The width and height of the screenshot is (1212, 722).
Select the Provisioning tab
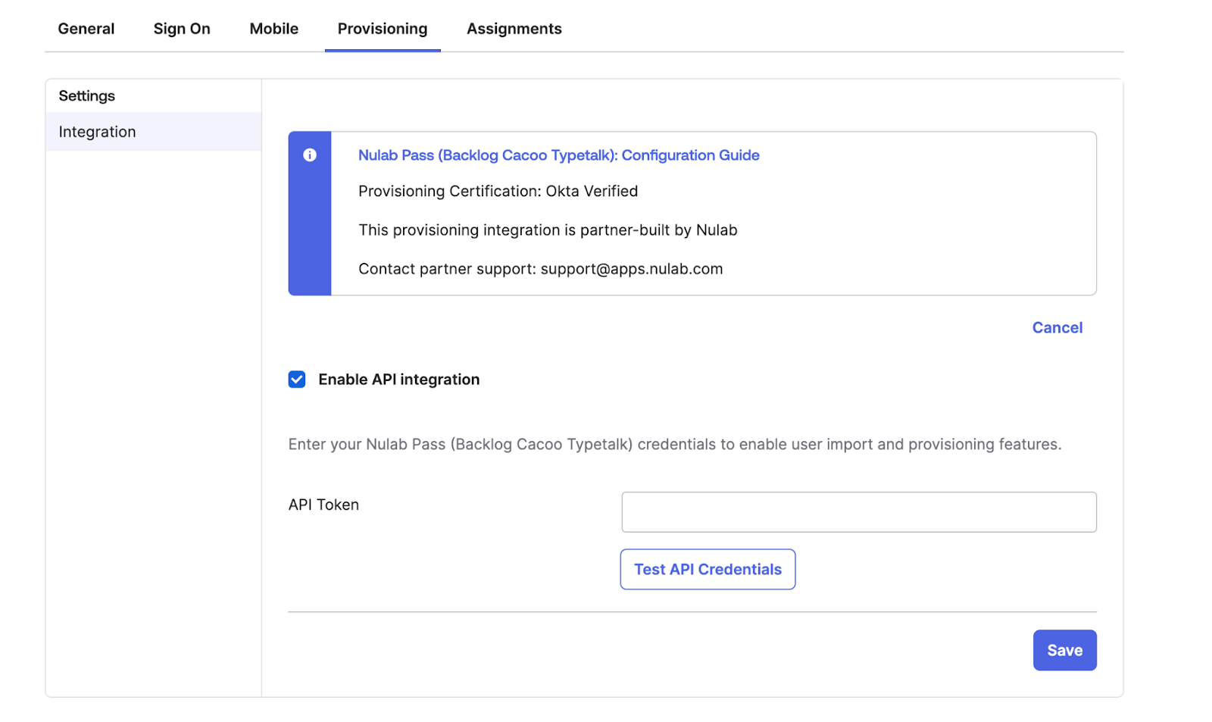point(382,29)
